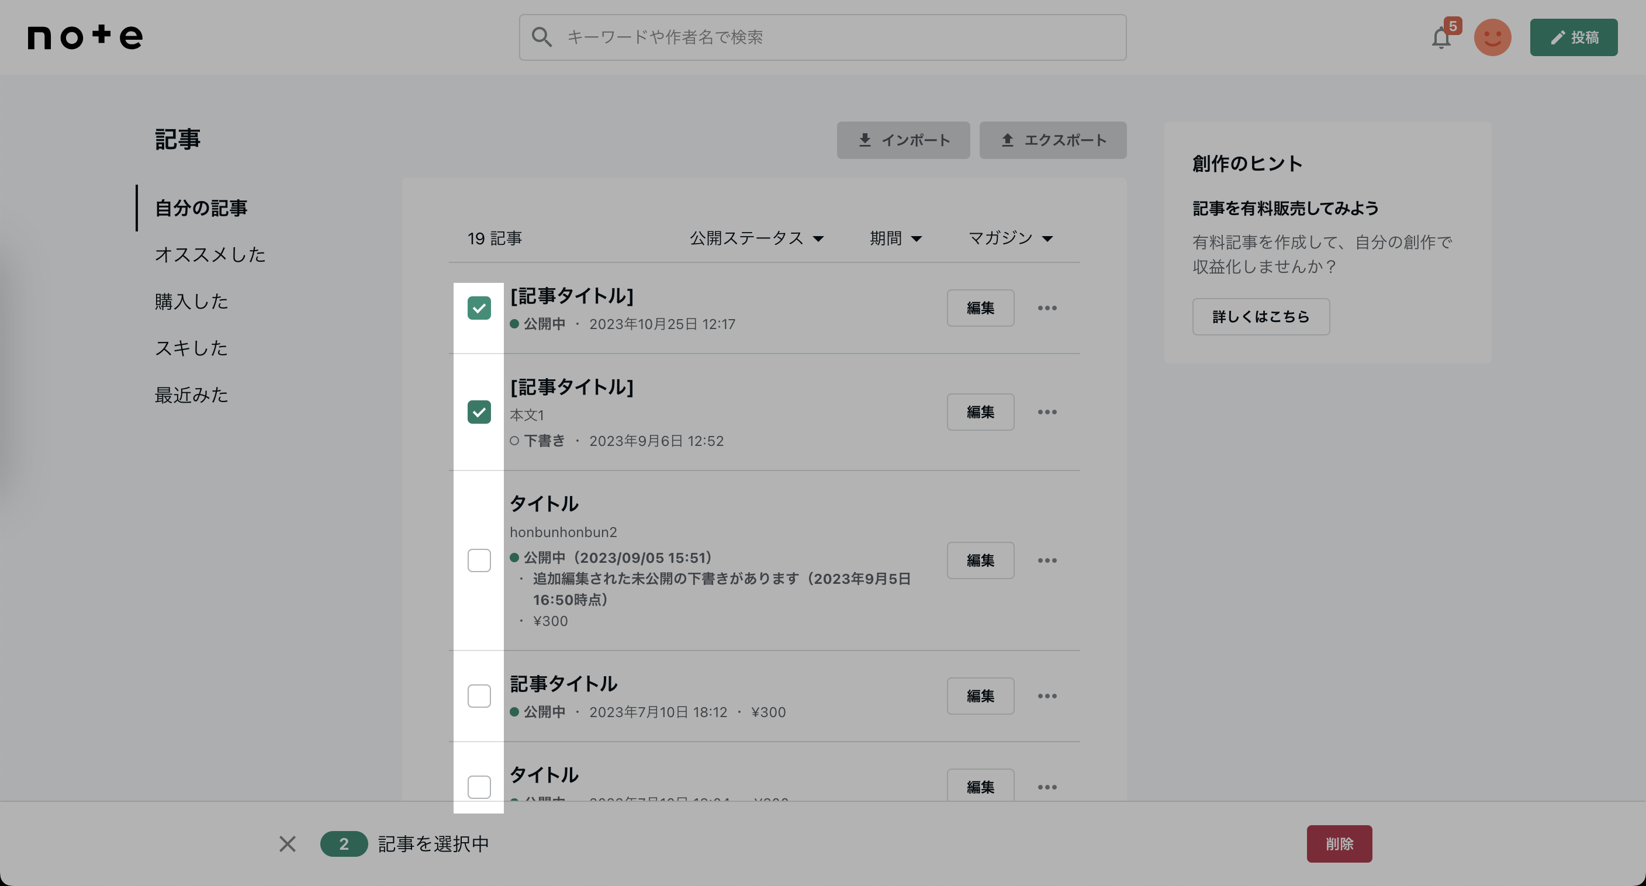The height and width of the screenshot is (886, 1646).
Task: Cancel selection with the X icon
Action: click(288, 844)
